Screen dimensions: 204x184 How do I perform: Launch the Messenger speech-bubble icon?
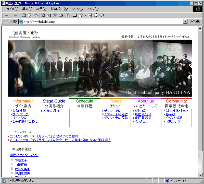101,15
